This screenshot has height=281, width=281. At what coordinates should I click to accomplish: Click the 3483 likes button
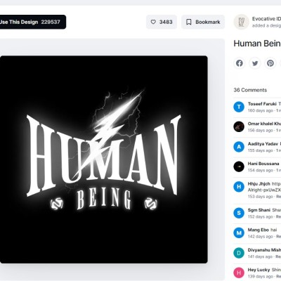(162, 22)
